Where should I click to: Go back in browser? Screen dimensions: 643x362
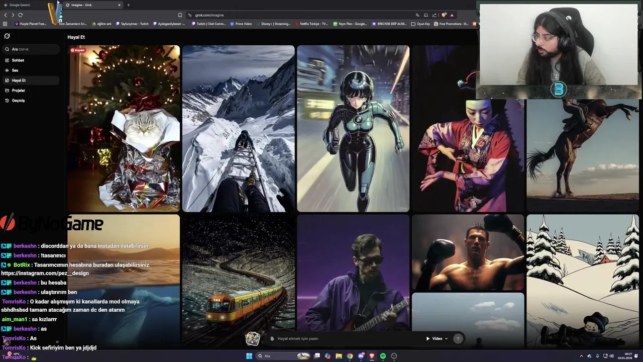click(6, 15)
